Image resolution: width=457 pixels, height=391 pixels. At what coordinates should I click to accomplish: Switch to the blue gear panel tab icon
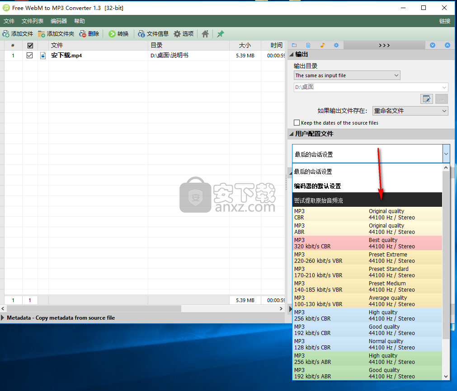(x=336, y=45)
